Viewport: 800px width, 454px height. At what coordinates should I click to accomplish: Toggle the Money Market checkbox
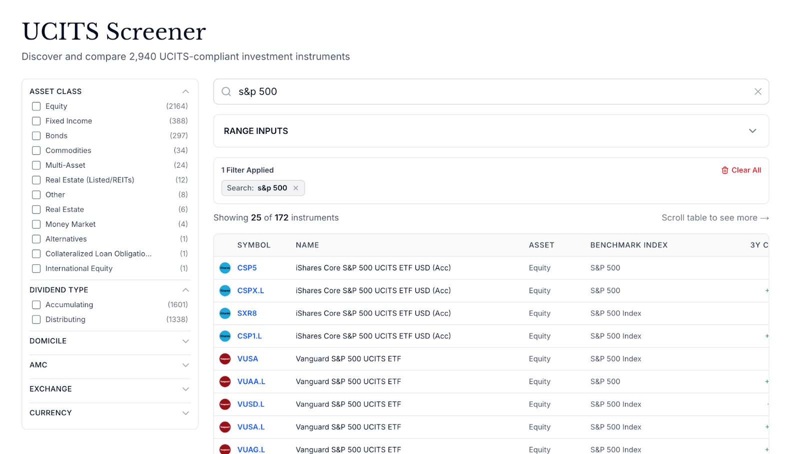click(x=36, y=224)
